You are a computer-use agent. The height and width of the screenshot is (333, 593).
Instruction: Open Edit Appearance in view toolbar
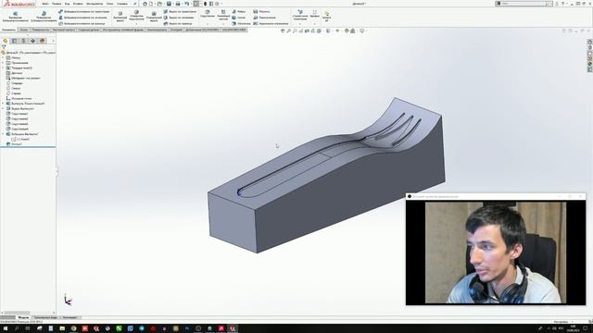(x=347, y=31)
